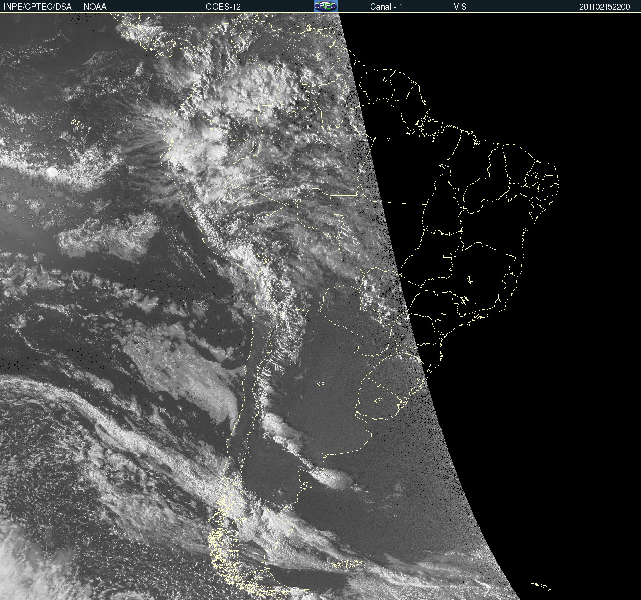Select the 201102152200 timestamp
641x600 pixels.
point(605,7)
